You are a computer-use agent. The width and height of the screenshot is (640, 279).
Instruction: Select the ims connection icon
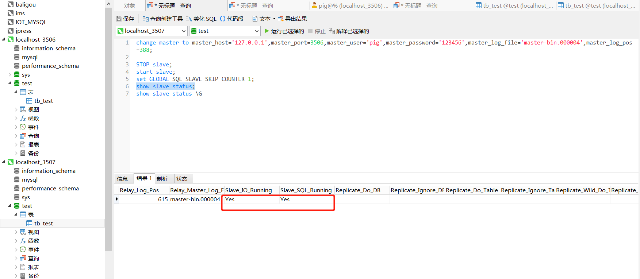click(x=11, y=13)
